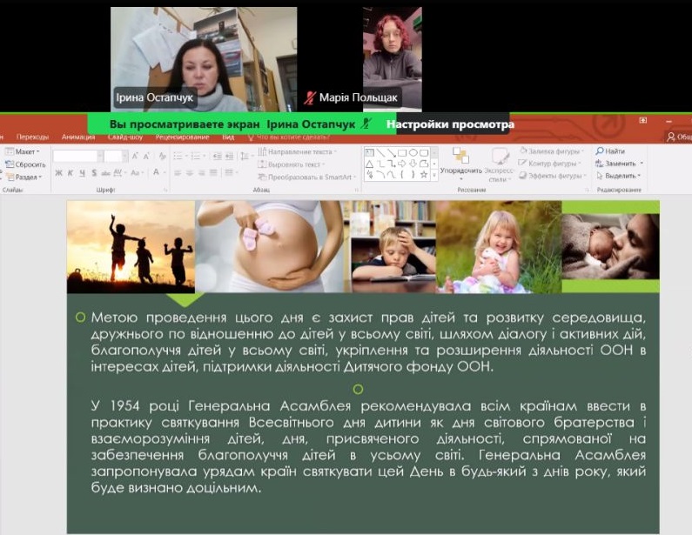Expand the shapes gallery more arrow
692x535 pixels.
click(x=434, y=175)
